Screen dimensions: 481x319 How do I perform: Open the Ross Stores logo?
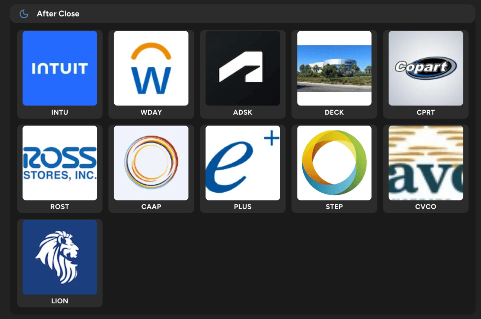pos(60,163)
